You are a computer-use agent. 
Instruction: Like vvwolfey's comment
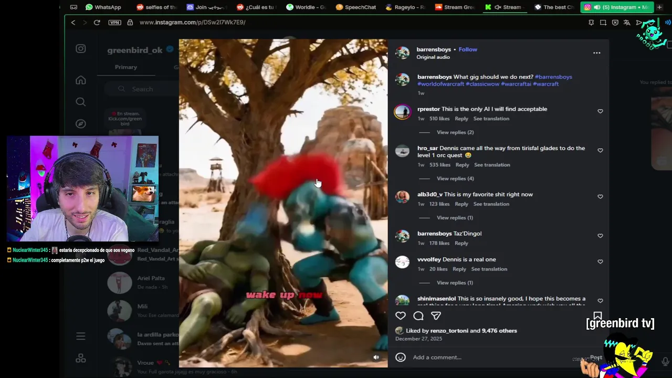[x=600, y=261]
